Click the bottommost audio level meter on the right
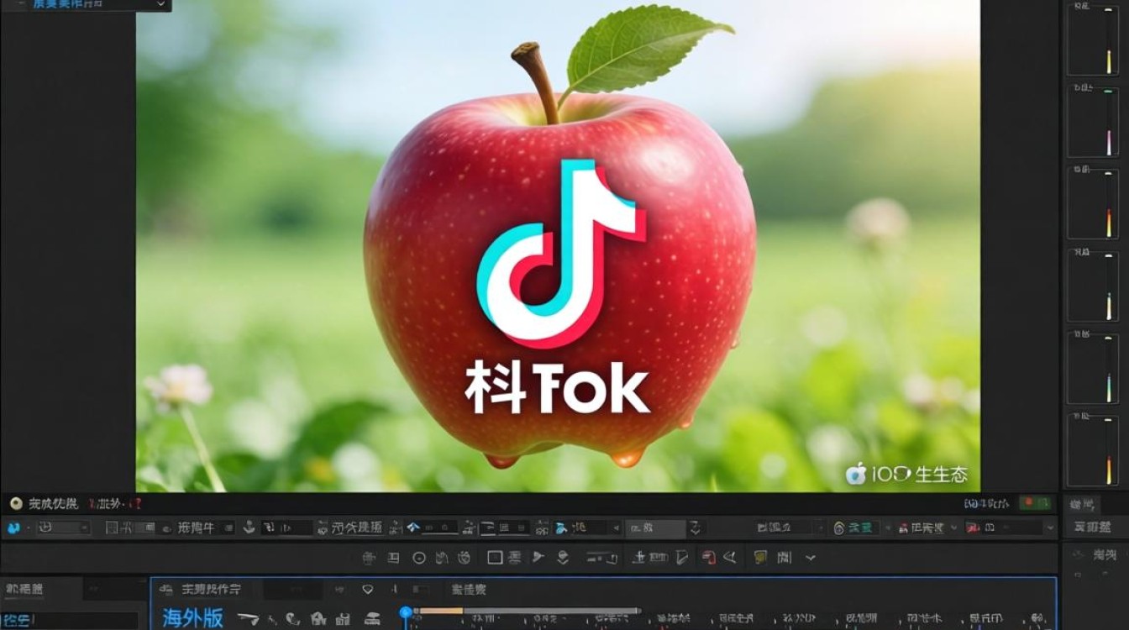Viewport: 1129px width, 630px height. (1093, 450)
